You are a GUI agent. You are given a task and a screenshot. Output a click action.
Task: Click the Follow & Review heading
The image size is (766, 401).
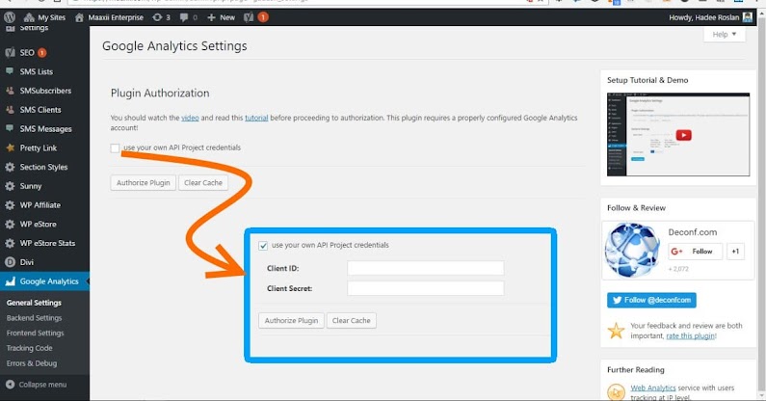[636, 208]
